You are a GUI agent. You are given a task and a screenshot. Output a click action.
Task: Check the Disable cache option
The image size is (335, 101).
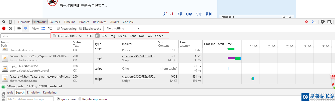click(x=81, y=28)
